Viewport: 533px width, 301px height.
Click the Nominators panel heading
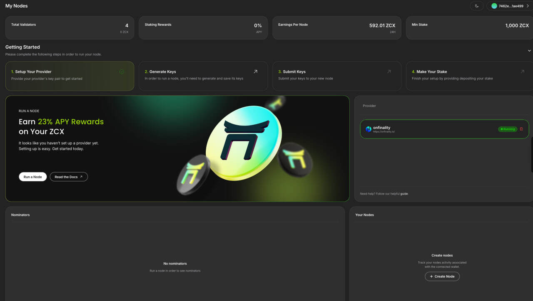click(x=20, y=215)
